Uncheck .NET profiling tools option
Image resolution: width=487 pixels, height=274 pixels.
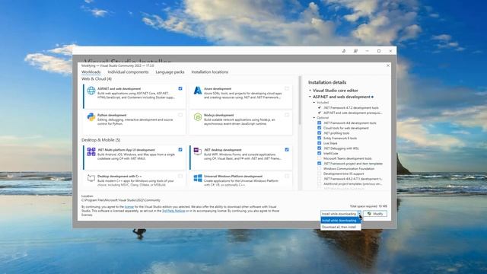(320, 133)
